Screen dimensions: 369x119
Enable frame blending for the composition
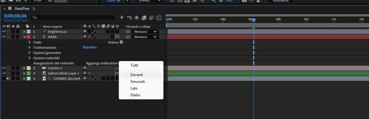click(144, 17)
